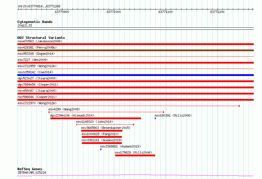Click the ZBTB46|NM_025224 gene label
The height and width of the screenshot is (179, 262).
[x=32, y=173]
